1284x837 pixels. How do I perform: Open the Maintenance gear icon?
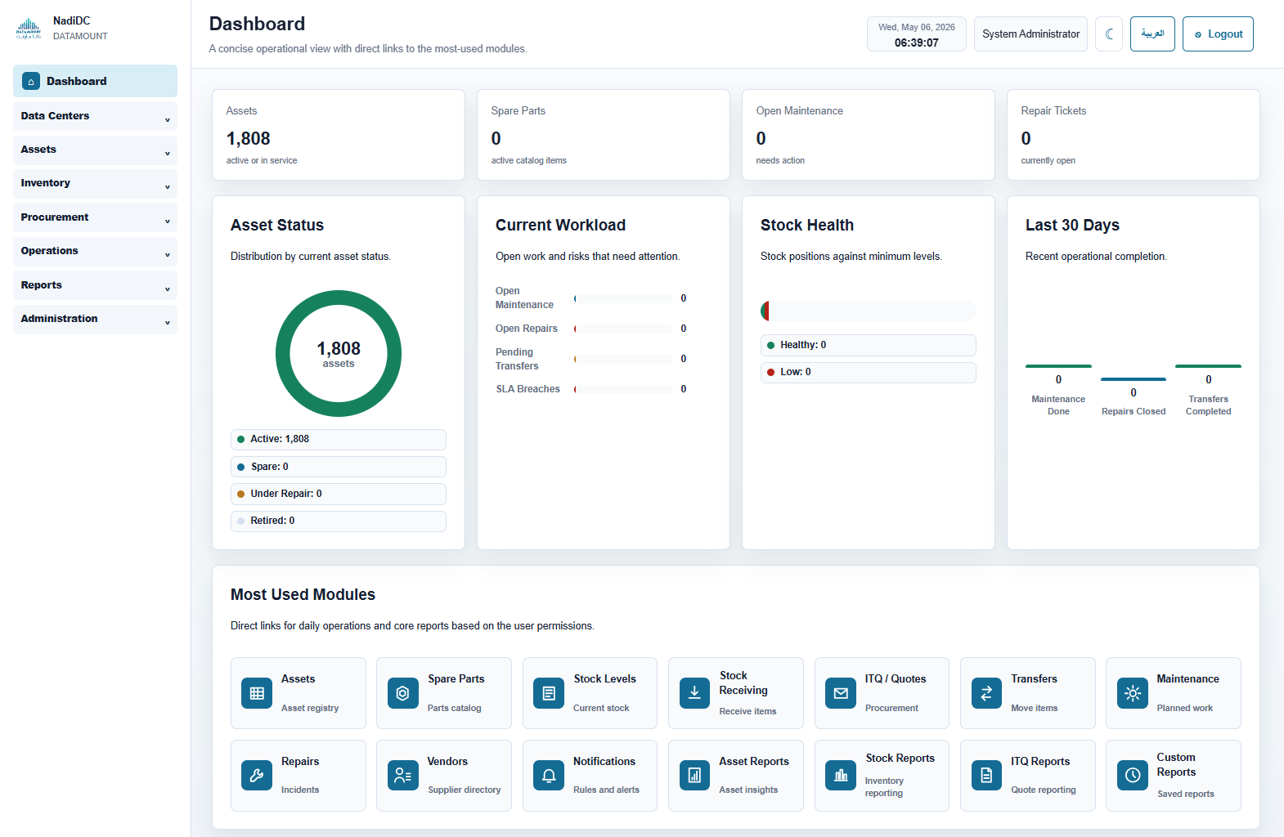[x=1133, y=693]
